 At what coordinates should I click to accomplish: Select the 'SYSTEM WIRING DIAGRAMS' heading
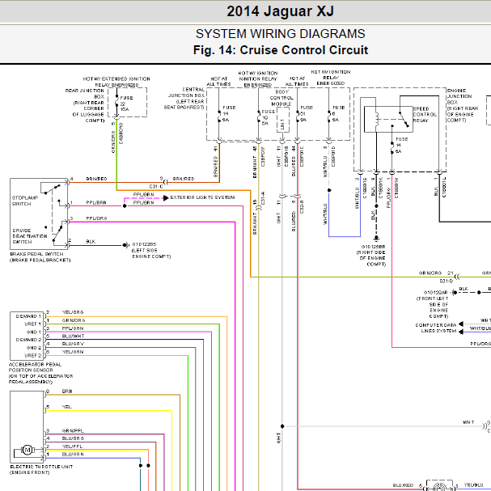click(x=280, y=33)
